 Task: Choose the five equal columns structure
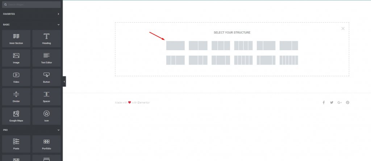point(243,60)
